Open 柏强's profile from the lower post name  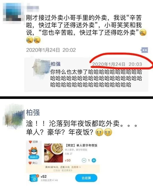click(33, 112)
